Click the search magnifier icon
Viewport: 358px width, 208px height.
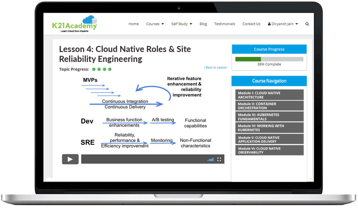click(307, 24)
